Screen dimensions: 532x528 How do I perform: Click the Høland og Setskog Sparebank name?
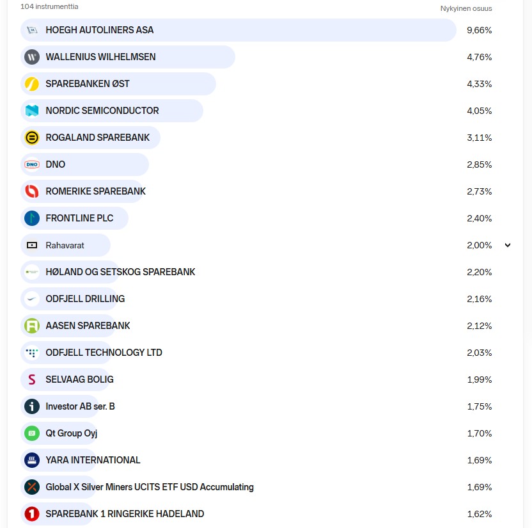coord(120,272)
